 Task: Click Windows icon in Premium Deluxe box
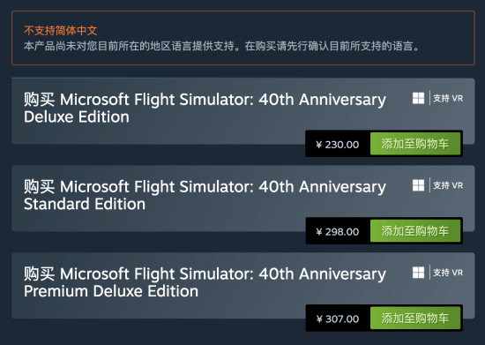(x=418, y=273)
